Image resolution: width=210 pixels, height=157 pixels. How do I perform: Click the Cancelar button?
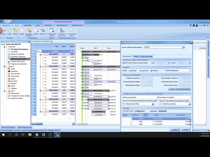point(185,130)
